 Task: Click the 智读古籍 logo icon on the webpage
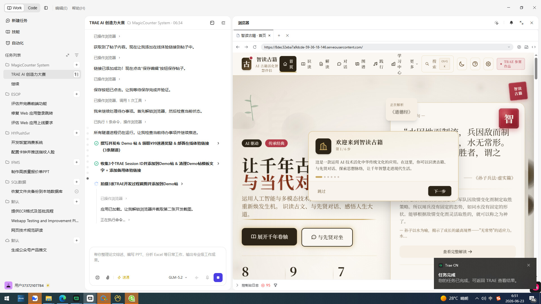(247, 64)
